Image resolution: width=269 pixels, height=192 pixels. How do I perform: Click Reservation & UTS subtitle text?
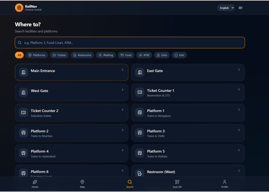coord(158,95)
